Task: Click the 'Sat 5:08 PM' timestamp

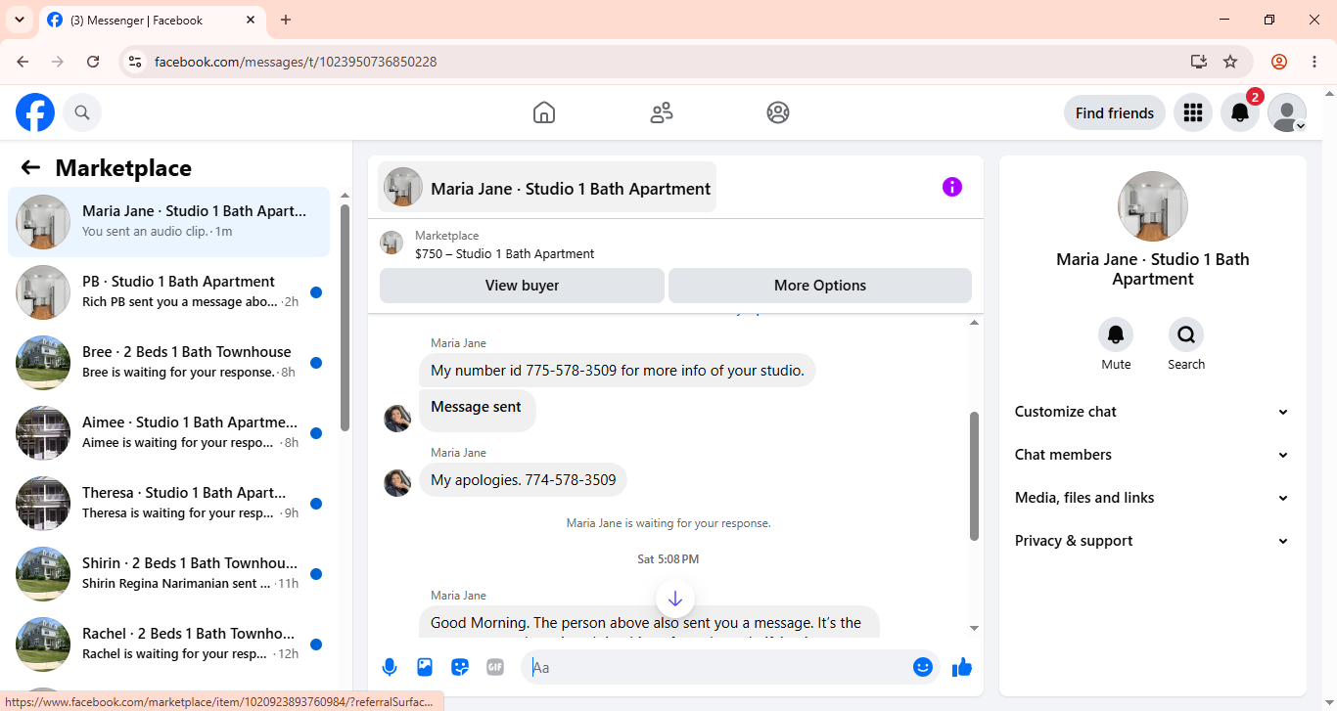Action: click(668, 559)
